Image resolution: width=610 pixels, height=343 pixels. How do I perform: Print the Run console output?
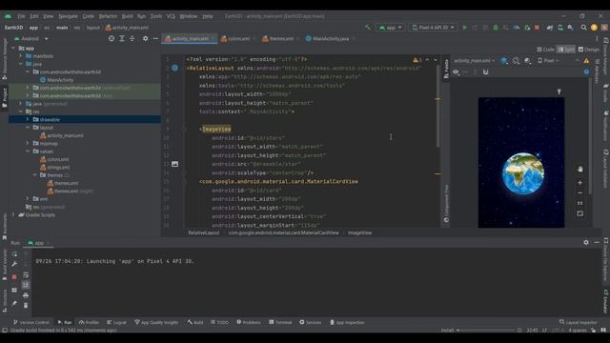click(26, 295)
